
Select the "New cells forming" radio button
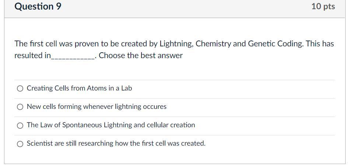click(x=20, y=107)
